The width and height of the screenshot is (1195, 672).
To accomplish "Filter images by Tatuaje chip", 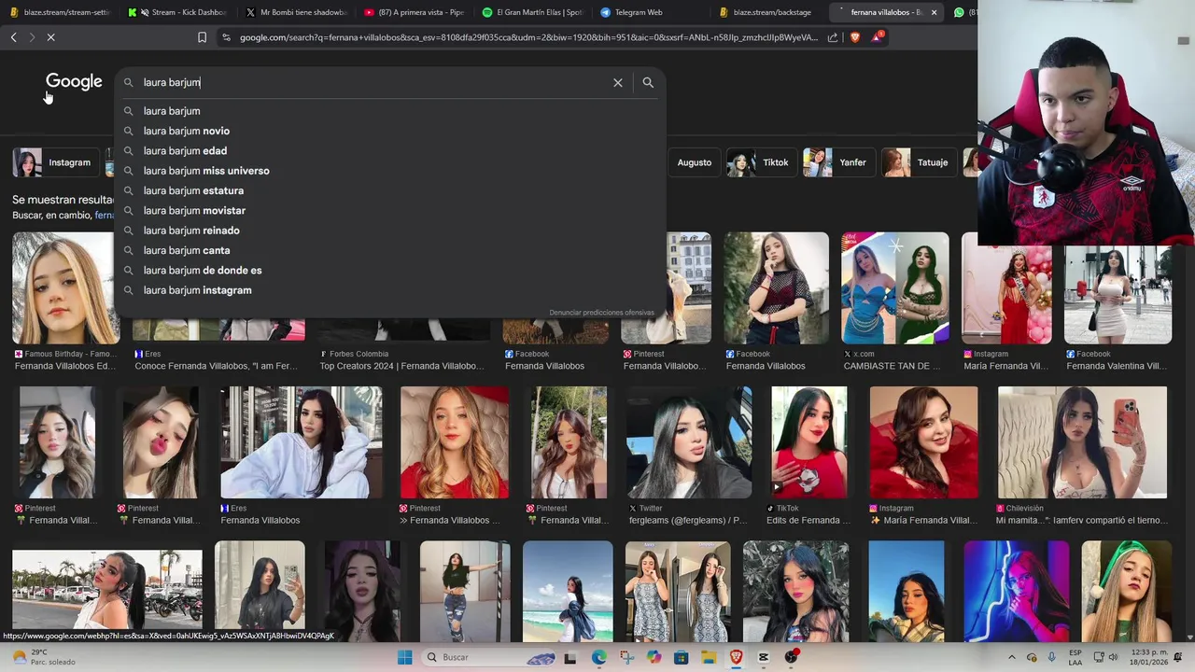I will click(919, 162).
